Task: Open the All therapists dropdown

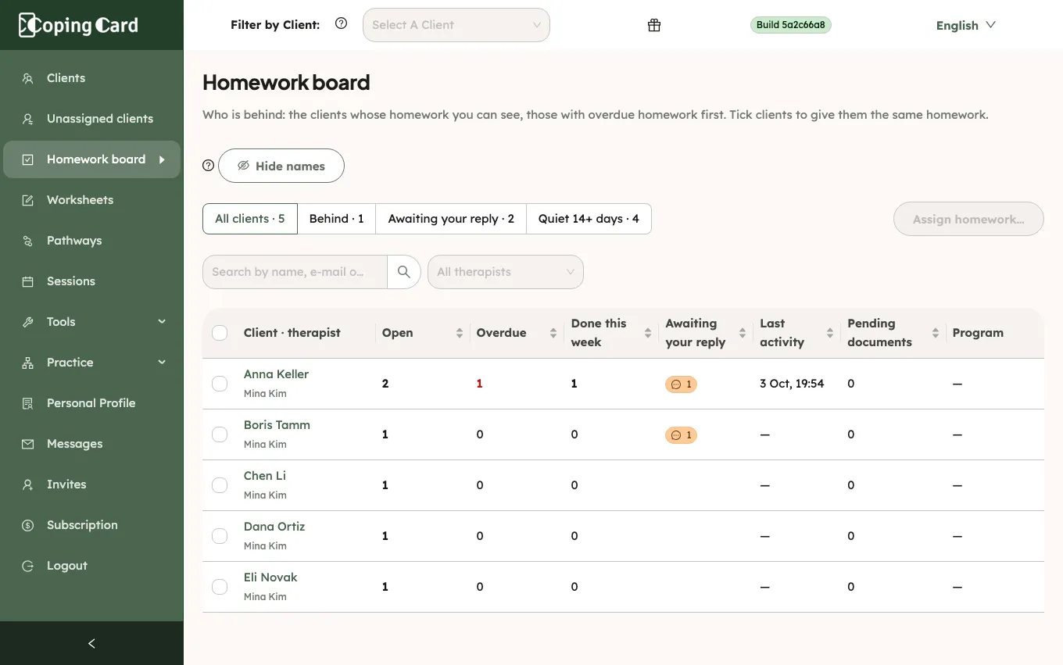Action: click(506, 272)
